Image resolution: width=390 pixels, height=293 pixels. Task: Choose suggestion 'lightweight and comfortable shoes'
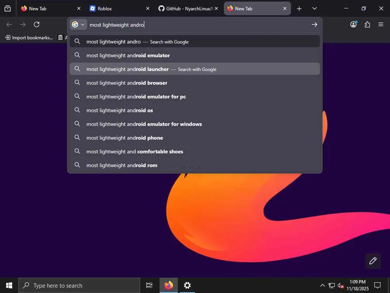(195, 151)
